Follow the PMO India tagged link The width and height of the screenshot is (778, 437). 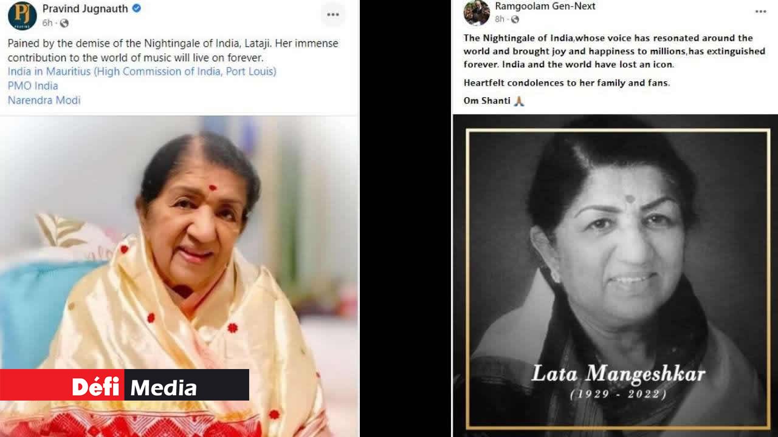(33, 86)
